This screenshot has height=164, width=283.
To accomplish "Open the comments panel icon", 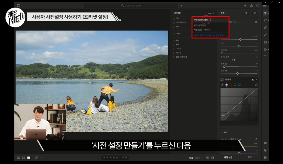I will tap(265, 143).
